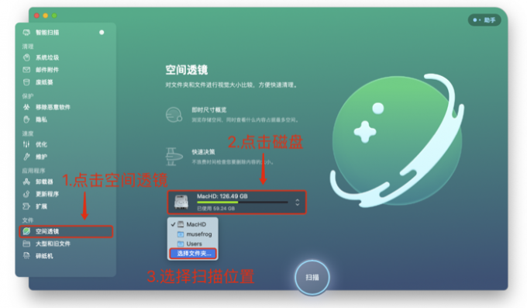Start scanning with the 扫描 button
527x308 pixels.
point(312,278)
